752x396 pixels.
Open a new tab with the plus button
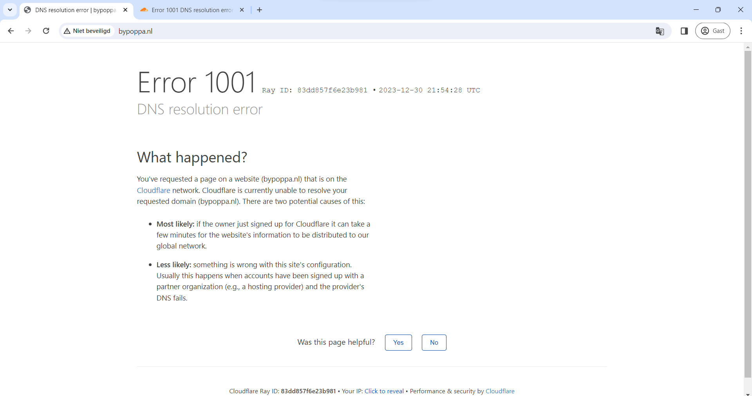coord(259,10)
